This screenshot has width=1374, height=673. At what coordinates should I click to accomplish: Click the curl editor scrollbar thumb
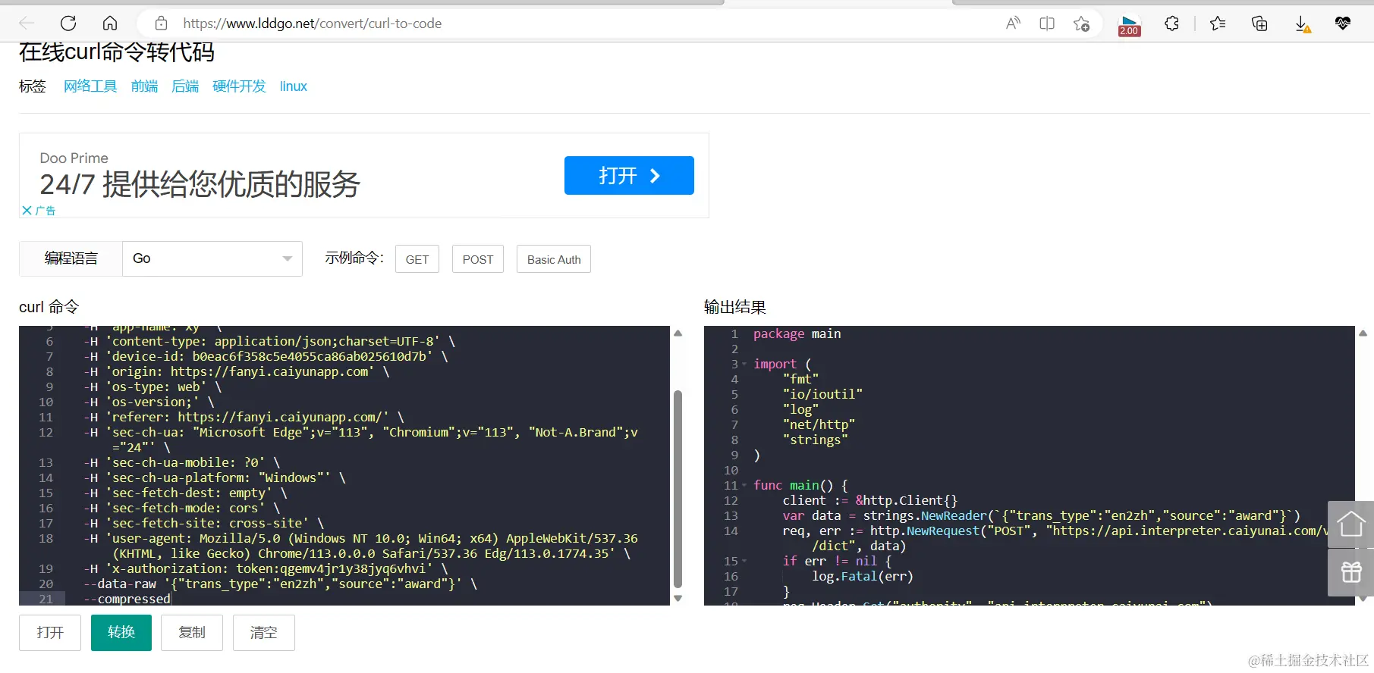pos(678,489)
